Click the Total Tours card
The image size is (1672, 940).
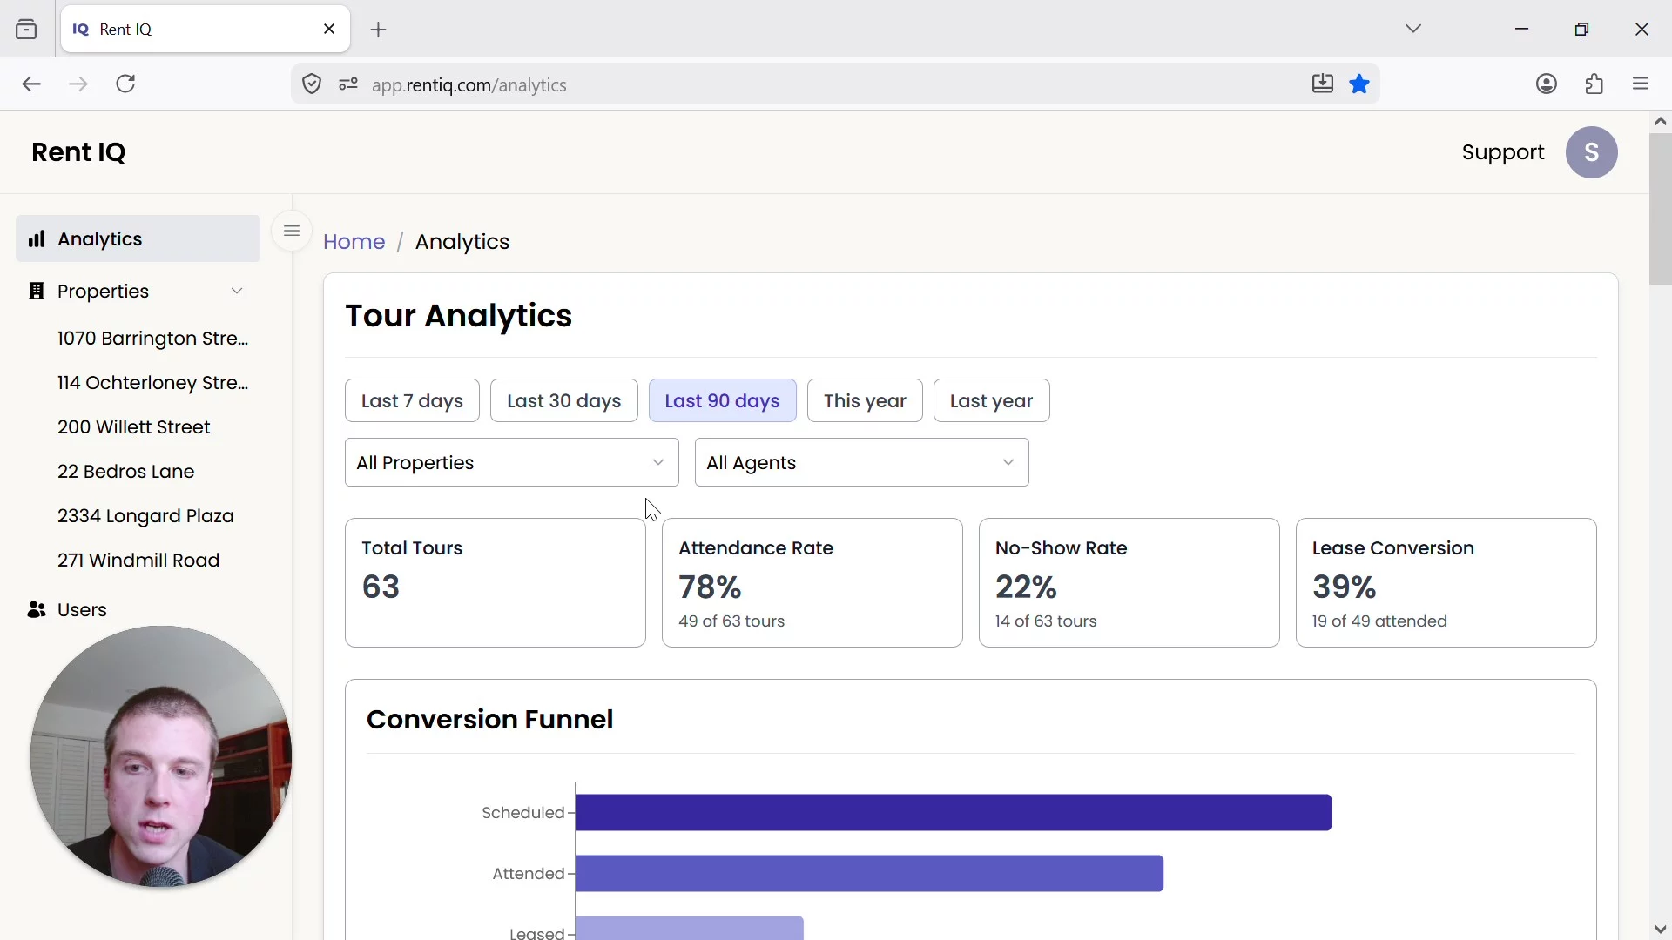(x=496, y=583)
